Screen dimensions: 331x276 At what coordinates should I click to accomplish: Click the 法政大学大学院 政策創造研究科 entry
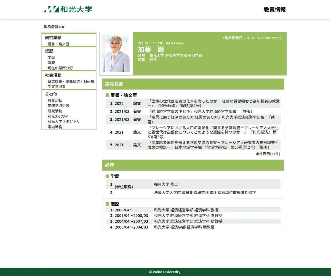[x=205, y=193]
